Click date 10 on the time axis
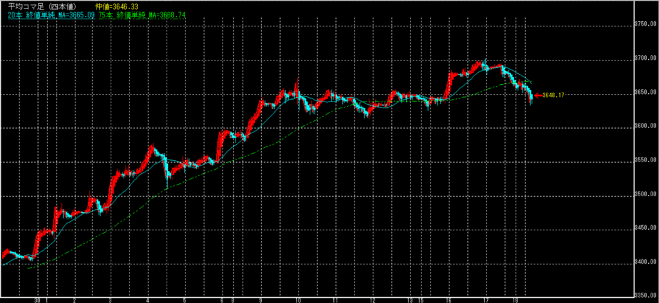Viewport: 659px width, 303px height. 298,300
